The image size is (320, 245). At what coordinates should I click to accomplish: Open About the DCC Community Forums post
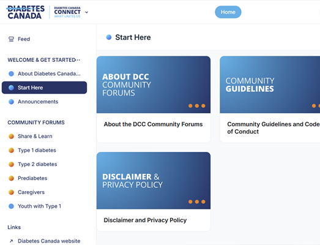(x=153, y=124)
